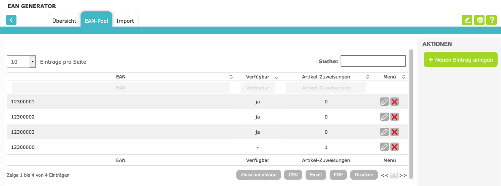This screenshot has width=501, height=186.
Task: Open help with the question mark icon
Action: point(491,20)
